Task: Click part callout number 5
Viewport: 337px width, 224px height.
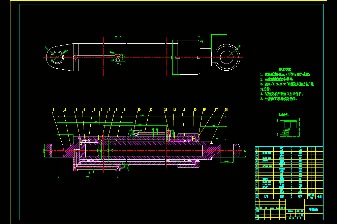Action: point(94,110)
